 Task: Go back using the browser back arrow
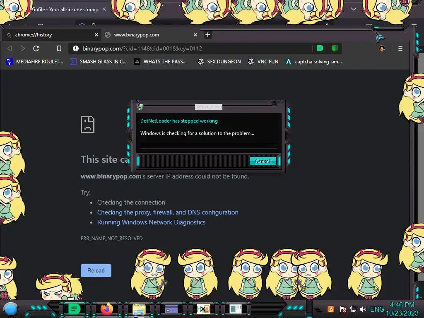(x=10, y=48)
